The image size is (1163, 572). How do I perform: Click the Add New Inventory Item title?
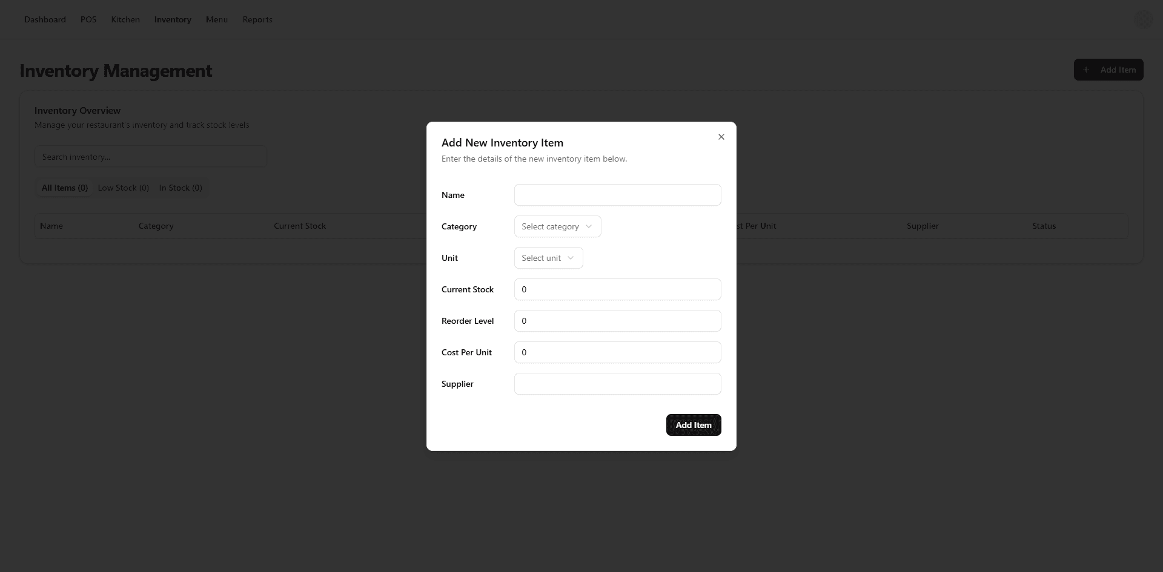click(502, 143)
